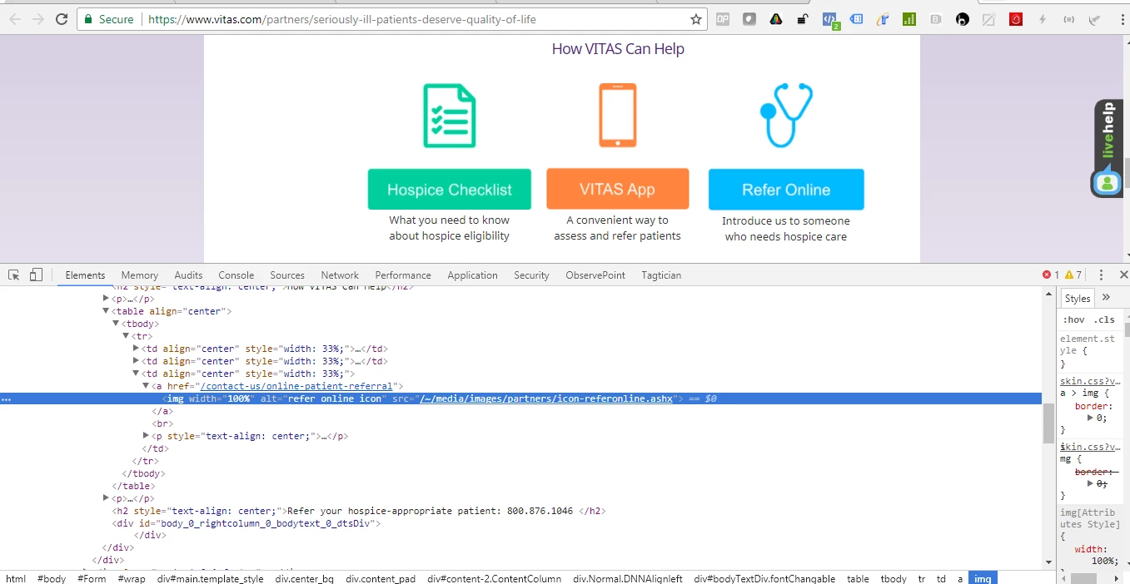Click the black circle extension icon
This screenshot has height=584, width=1130.
point(963,19)
